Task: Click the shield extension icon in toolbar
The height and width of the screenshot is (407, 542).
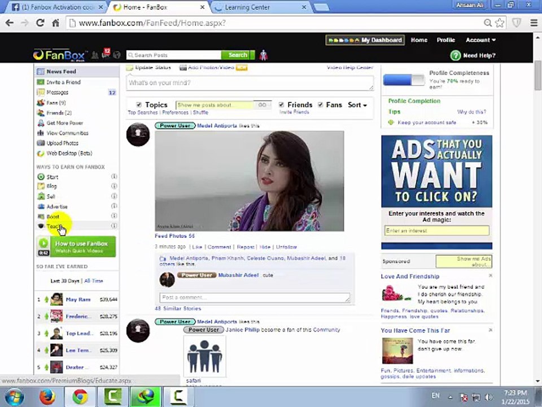Action: coord(517,23)
